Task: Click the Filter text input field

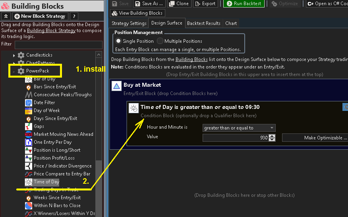Action: tap(58, 44)
